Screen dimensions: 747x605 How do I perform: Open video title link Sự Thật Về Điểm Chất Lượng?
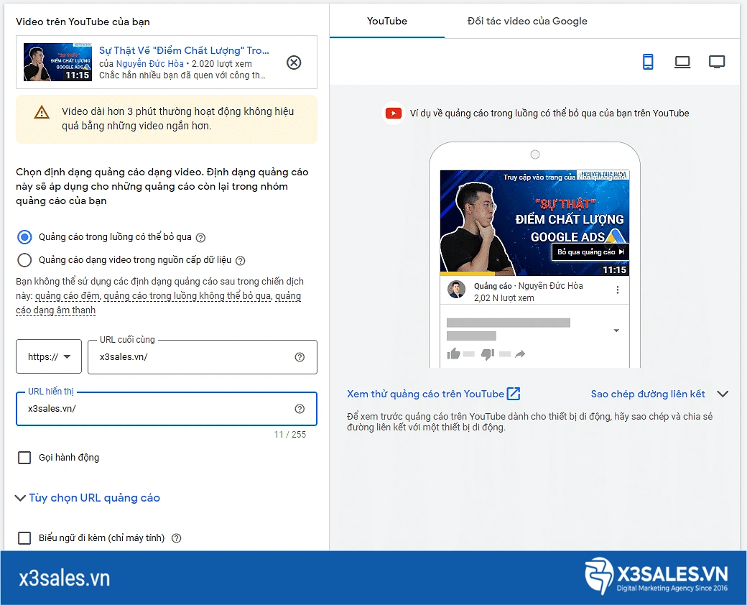(x=184, y=50)
